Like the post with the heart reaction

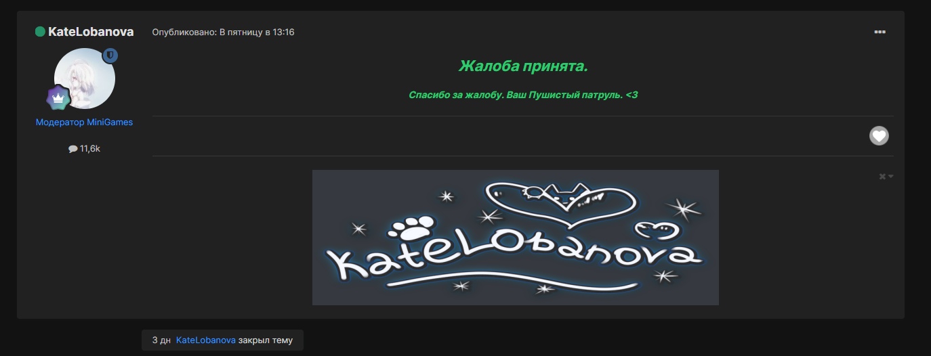coord(879,136)
